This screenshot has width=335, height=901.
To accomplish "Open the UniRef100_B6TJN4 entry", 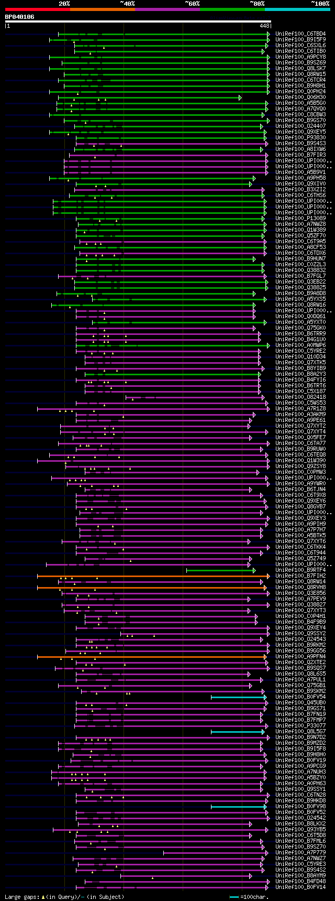I will coord(300,490).
